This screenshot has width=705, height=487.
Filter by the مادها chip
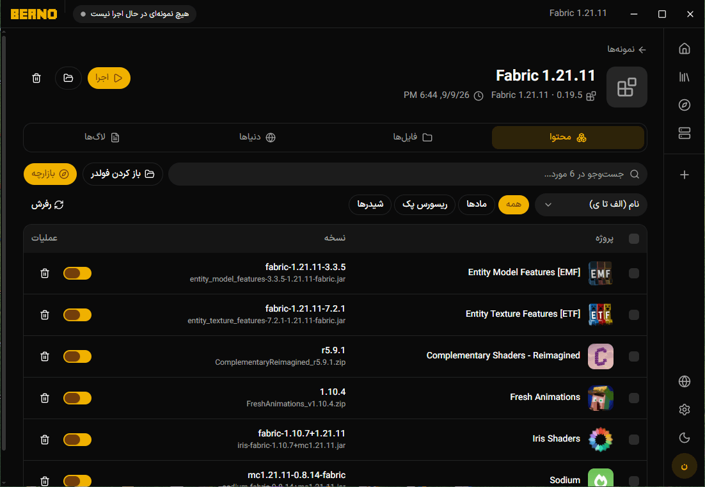pos(476,205)
